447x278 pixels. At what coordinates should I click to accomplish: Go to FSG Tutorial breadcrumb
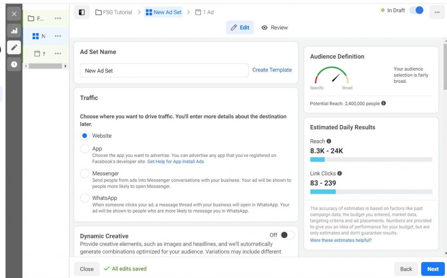click(x=114, y=12)
